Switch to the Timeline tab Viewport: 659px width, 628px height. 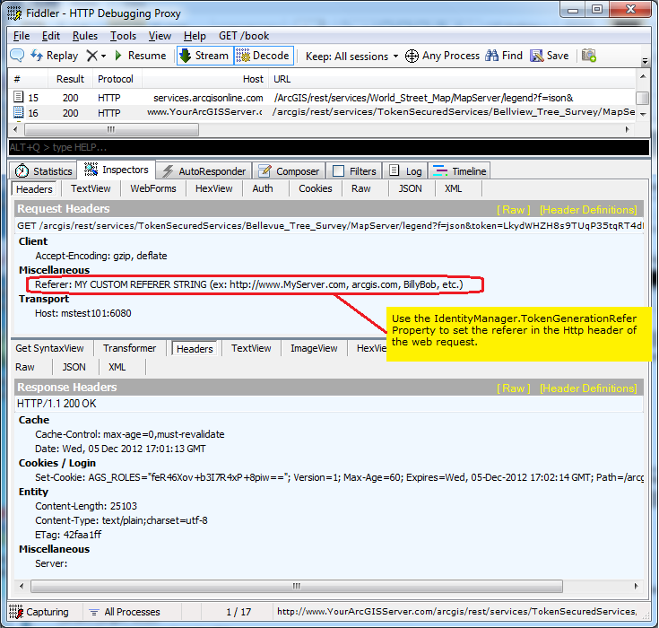(459, 170)
